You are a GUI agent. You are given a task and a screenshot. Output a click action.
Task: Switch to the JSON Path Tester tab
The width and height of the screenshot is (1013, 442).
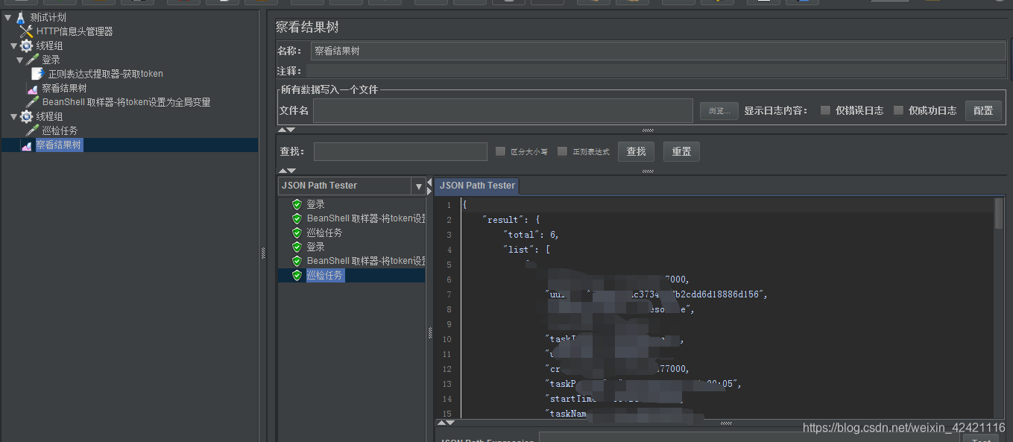pos(477,186)
